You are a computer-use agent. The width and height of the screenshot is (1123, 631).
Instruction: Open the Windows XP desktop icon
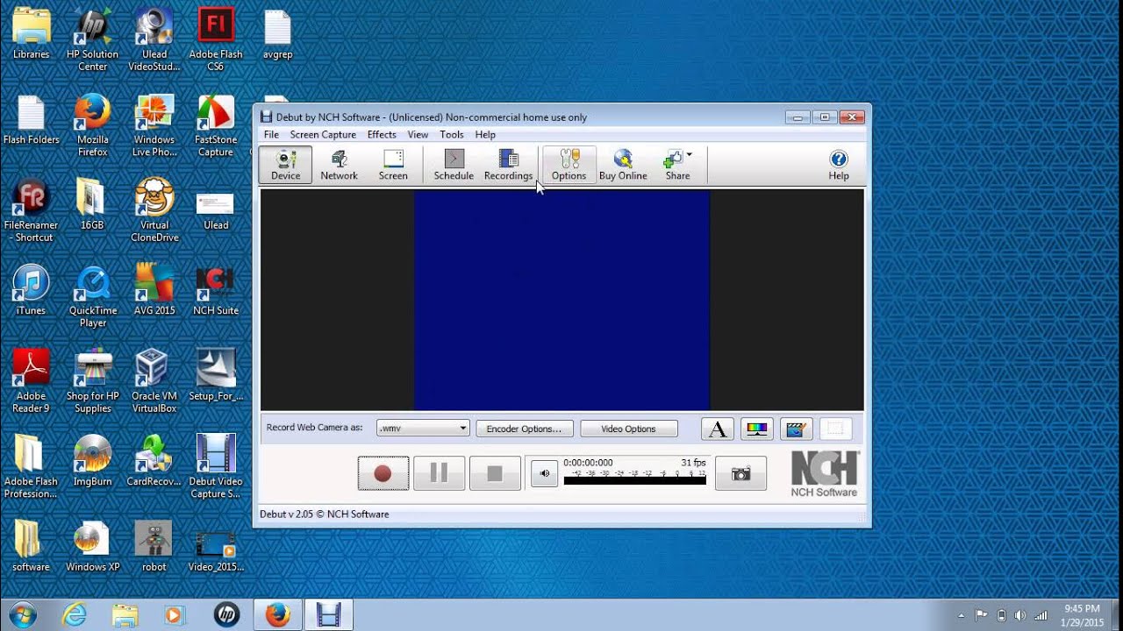tap(92, 547)
